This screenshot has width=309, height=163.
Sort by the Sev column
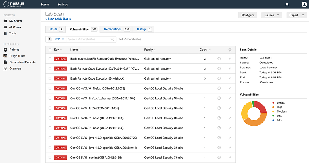pyautogui.click(x=58, y=50)
